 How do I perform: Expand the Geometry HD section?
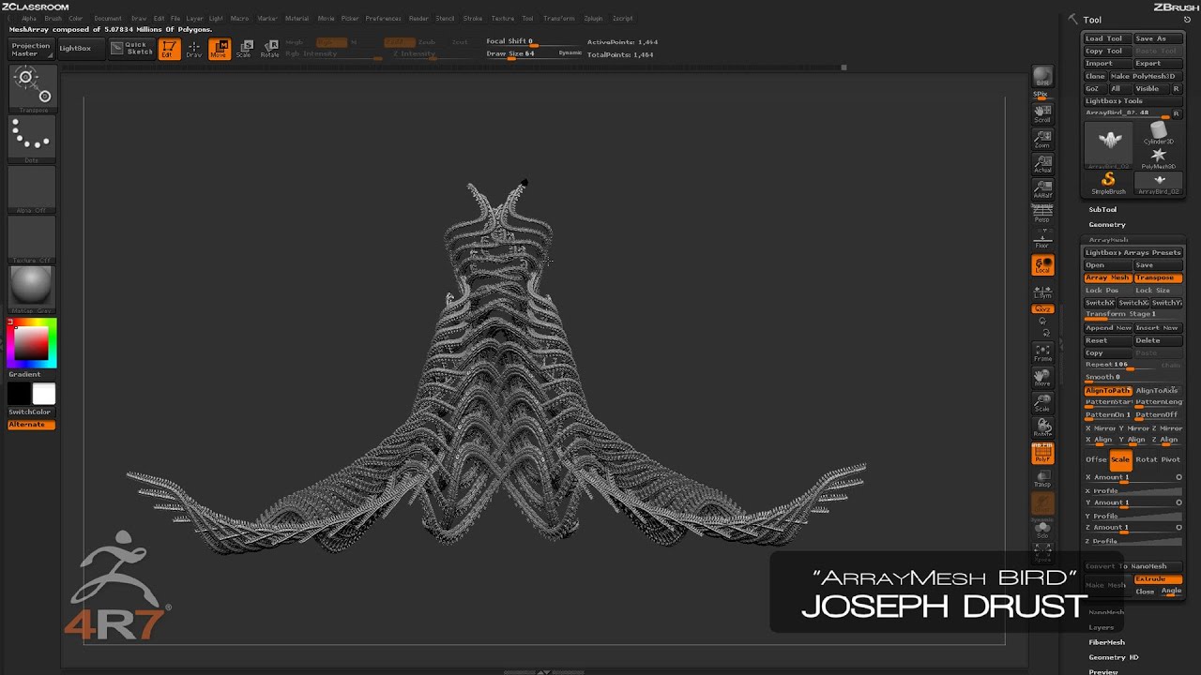point(1114,657)
